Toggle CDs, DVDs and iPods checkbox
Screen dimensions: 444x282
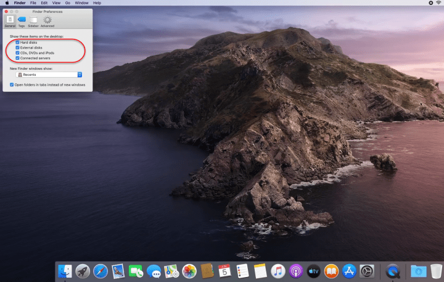click(x=17, y=52)
